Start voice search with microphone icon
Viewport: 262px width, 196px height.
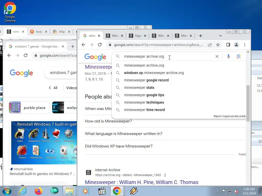tap(228, 56)
